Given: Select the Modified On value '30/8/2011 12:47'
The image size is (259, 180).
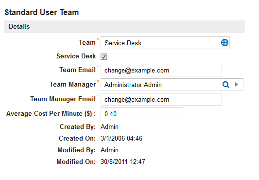Looking at the screenshot, I should [123, 162].
